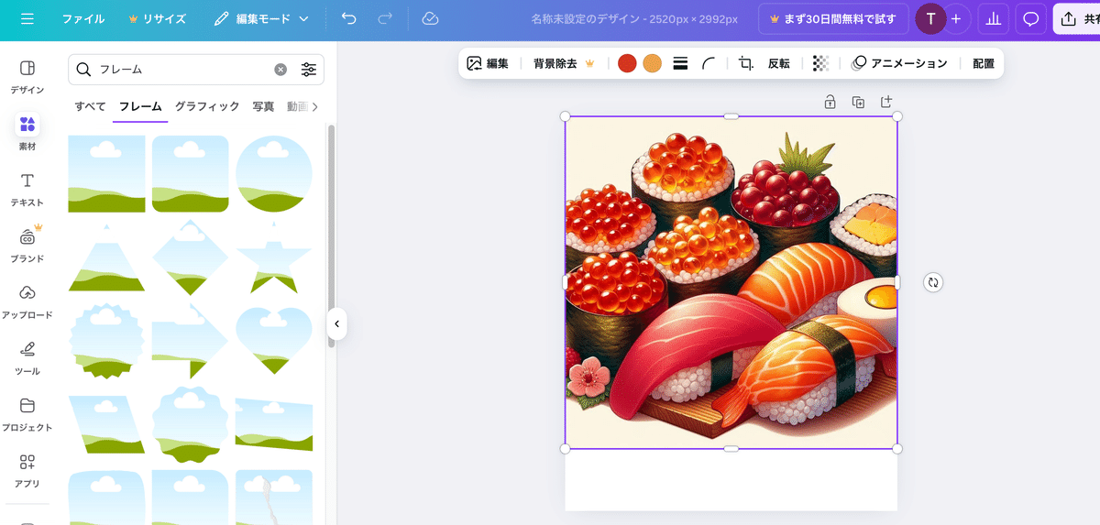Switch to the フレーム tab
Screen dimensions: 1100x525
coord(140,106)
